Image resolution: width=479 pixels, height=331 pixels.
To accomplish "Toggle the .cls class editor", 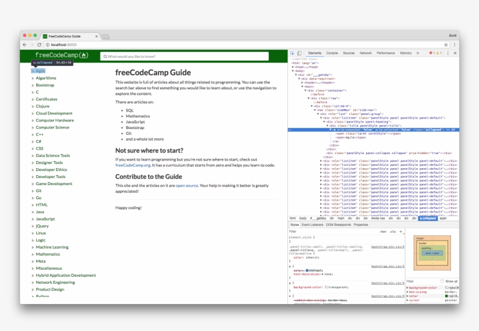I will click(393, 231).
